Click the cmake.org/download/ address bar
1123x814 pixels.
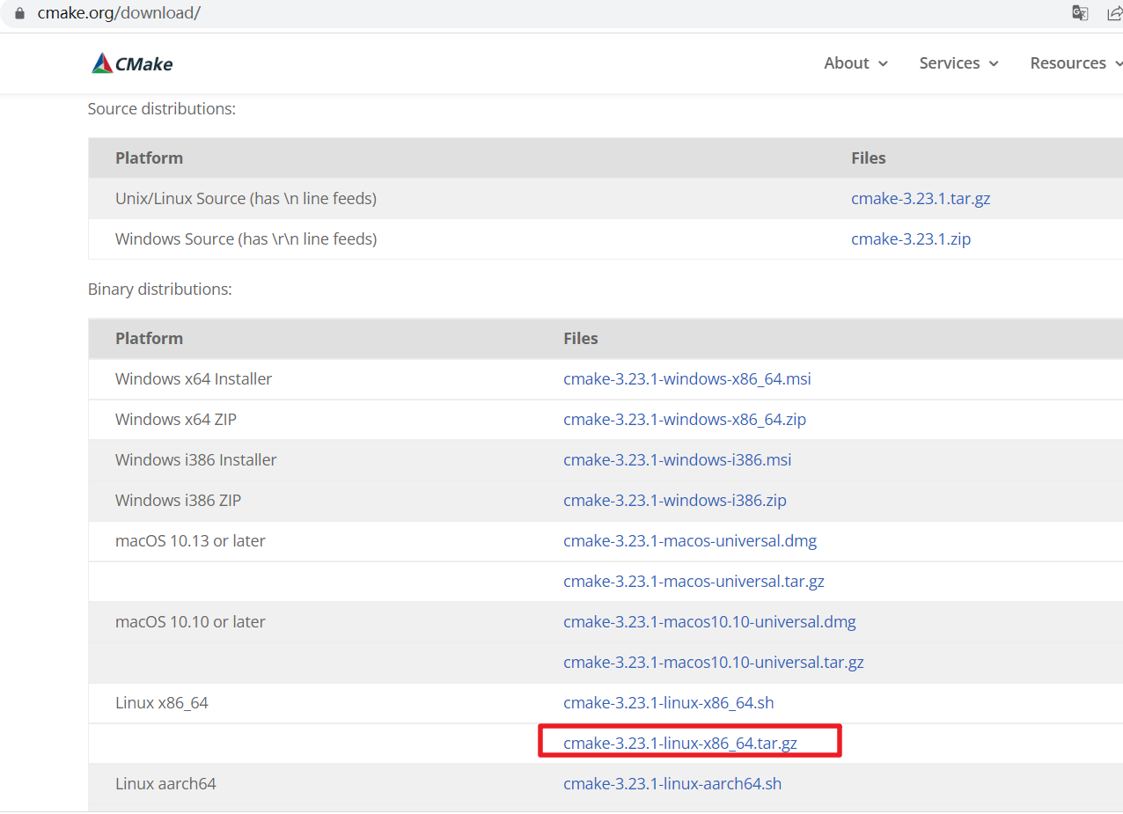[119, 13]
